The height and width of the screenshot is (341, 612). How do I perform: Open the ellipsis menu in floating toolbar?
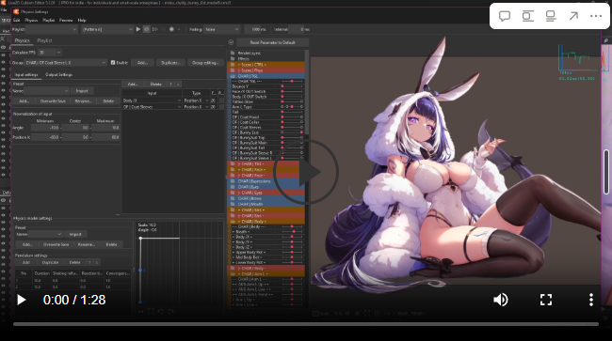pos(596,16)
